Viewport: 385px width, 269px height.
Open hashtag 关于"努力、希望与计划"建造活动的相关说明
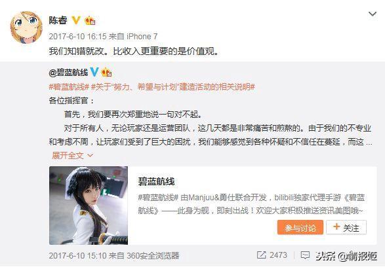(173, 87)
